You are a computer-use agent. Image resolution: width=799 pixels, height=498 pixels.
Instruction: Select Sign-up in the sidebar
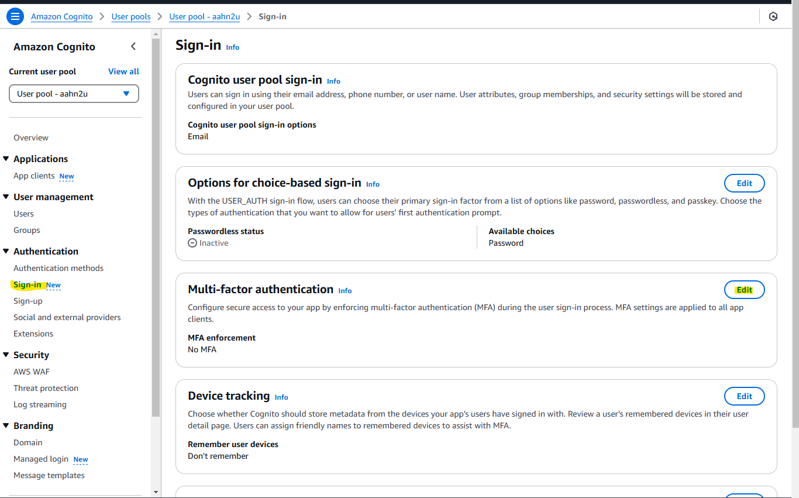27,301
